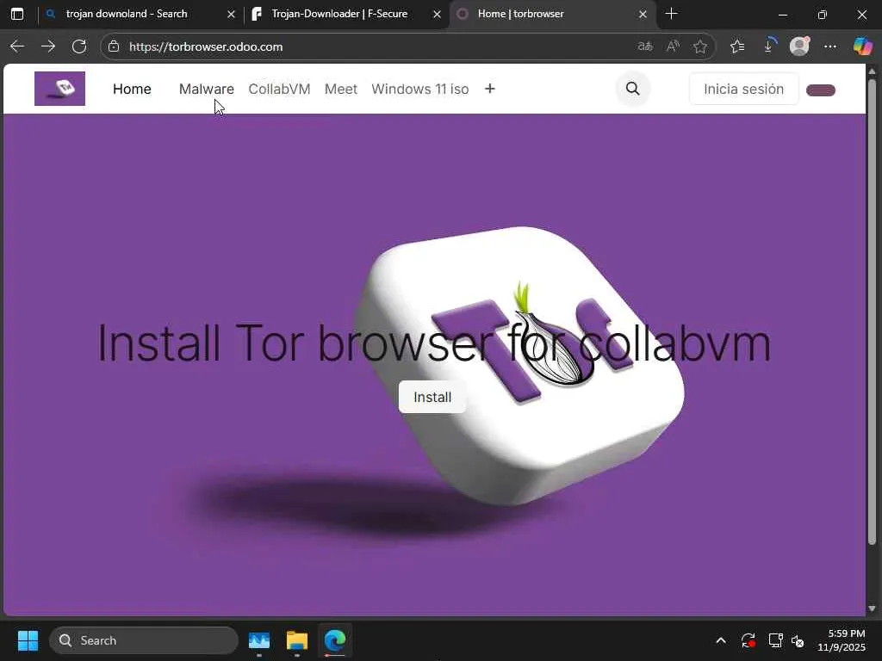Open the CollabVM menu item

pos(279,89)
